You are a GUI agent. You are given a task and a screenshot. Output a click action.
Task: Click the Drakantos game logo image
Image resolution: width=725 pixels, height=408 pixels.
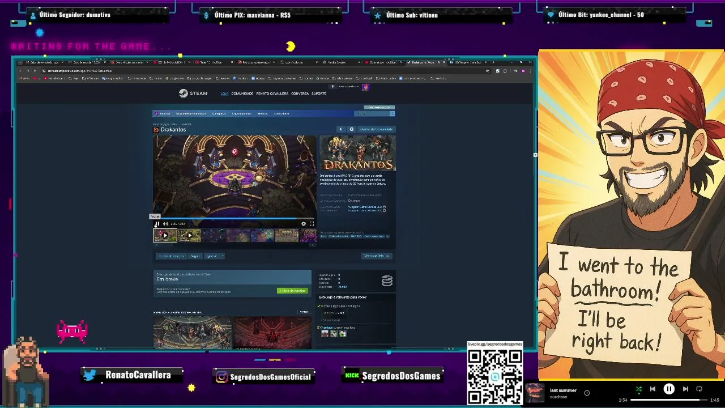click(x=357, y=153)
